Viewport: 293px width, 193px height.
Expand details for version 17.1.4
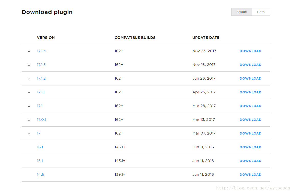coord(29,51)
